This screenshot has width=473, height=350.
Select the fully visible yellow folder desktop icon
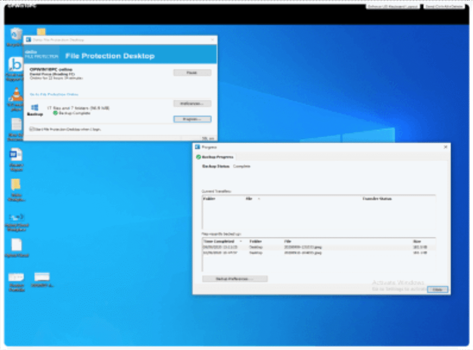pos(16,184)
